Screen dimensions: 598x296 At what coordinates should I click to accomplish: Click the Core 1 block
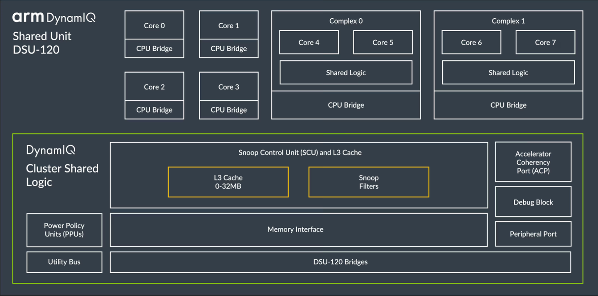click(229, 25)
